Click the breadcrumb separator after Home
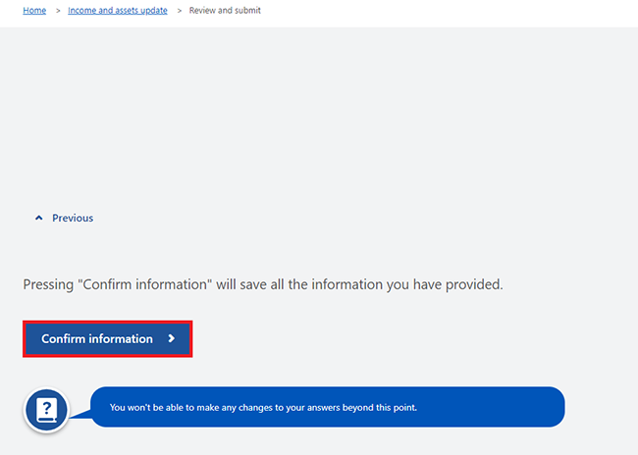Image resolution: width=638 pixels, height=455 pixels. [x=58, y=11]
